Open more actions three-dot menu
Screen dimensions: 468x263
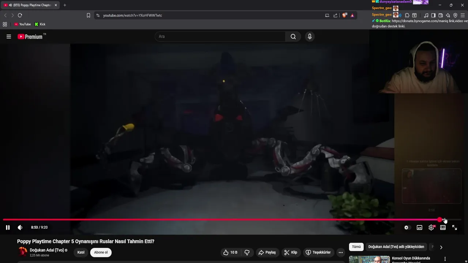341,252
